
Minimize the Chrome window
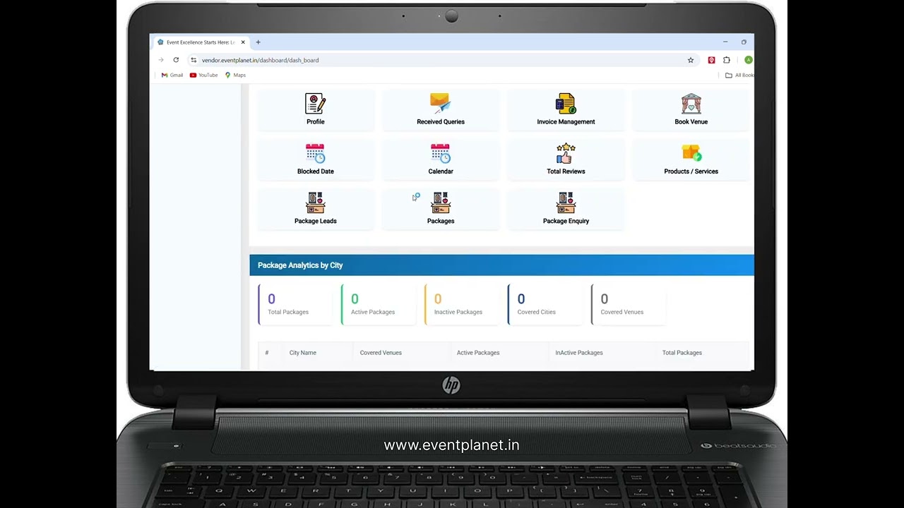(725, 42)
